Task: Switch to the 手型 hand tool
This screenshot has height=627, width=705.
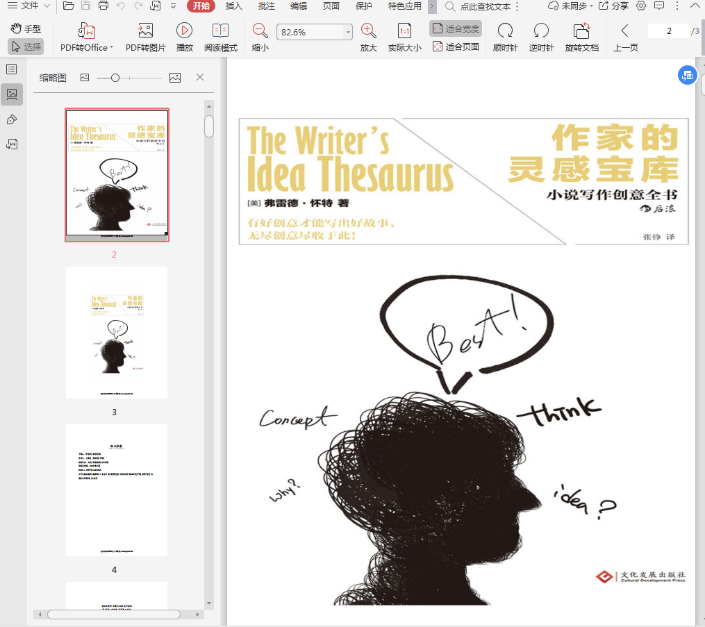Action: (26, 28)
